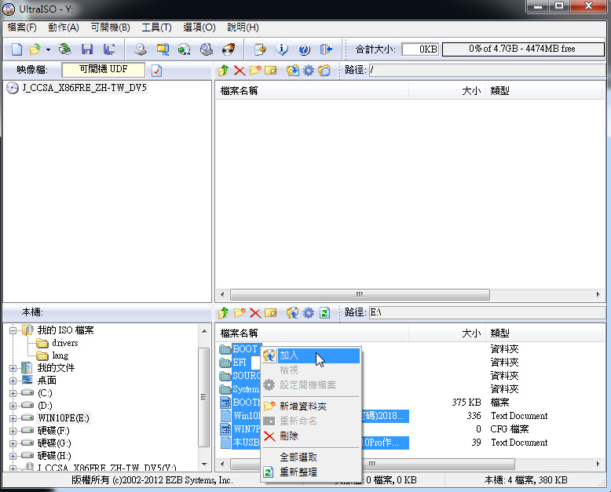Expand the 硬碟(H:) drive node
This screenshot has width=611, height=492.
13,456
